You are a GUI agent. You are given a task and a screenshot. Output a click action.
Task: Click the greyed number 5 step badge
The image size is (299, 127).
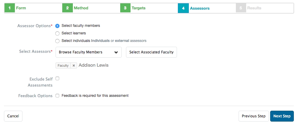coord(241,8)
